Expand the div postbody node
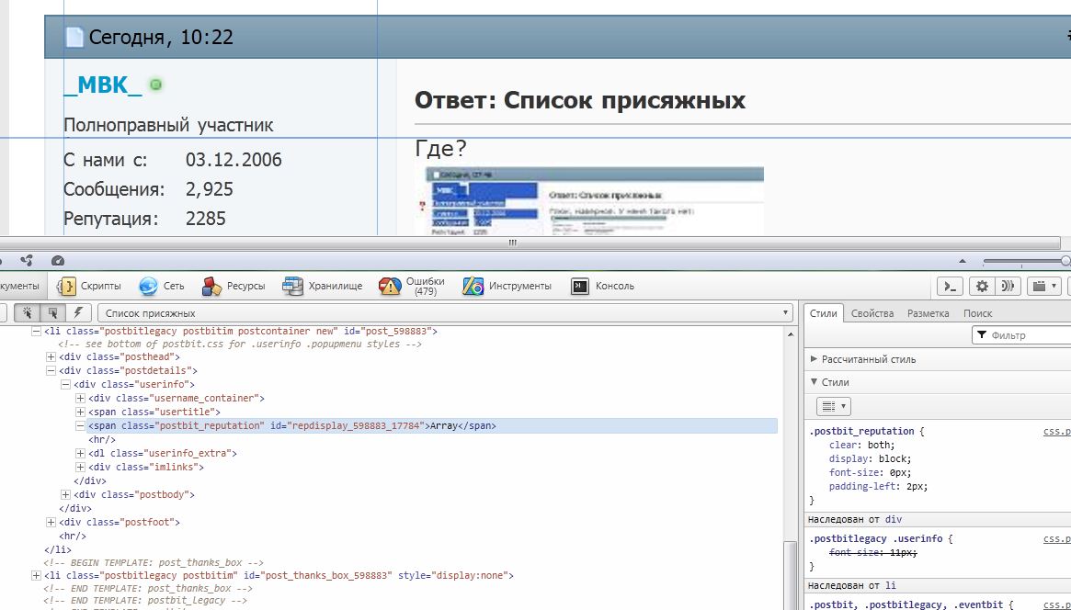Viewport: 1071px width, 610px height. tap(65, 494)
